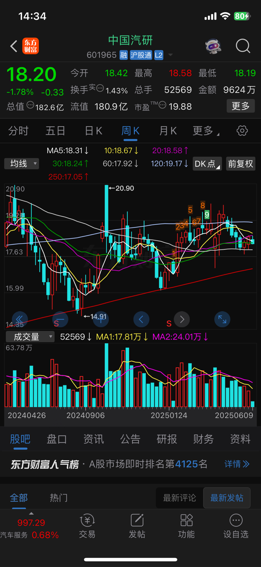Tap the 250:17.05 moving average value
This screenshot has height=567, width=261.
pos(69,177)
